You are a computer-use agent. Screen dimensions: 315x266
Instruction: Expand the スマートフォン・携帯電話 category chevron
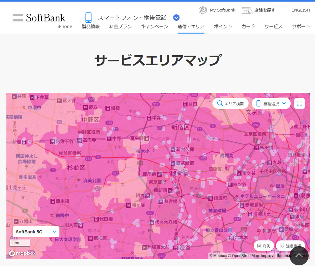(x=176, y=18)
